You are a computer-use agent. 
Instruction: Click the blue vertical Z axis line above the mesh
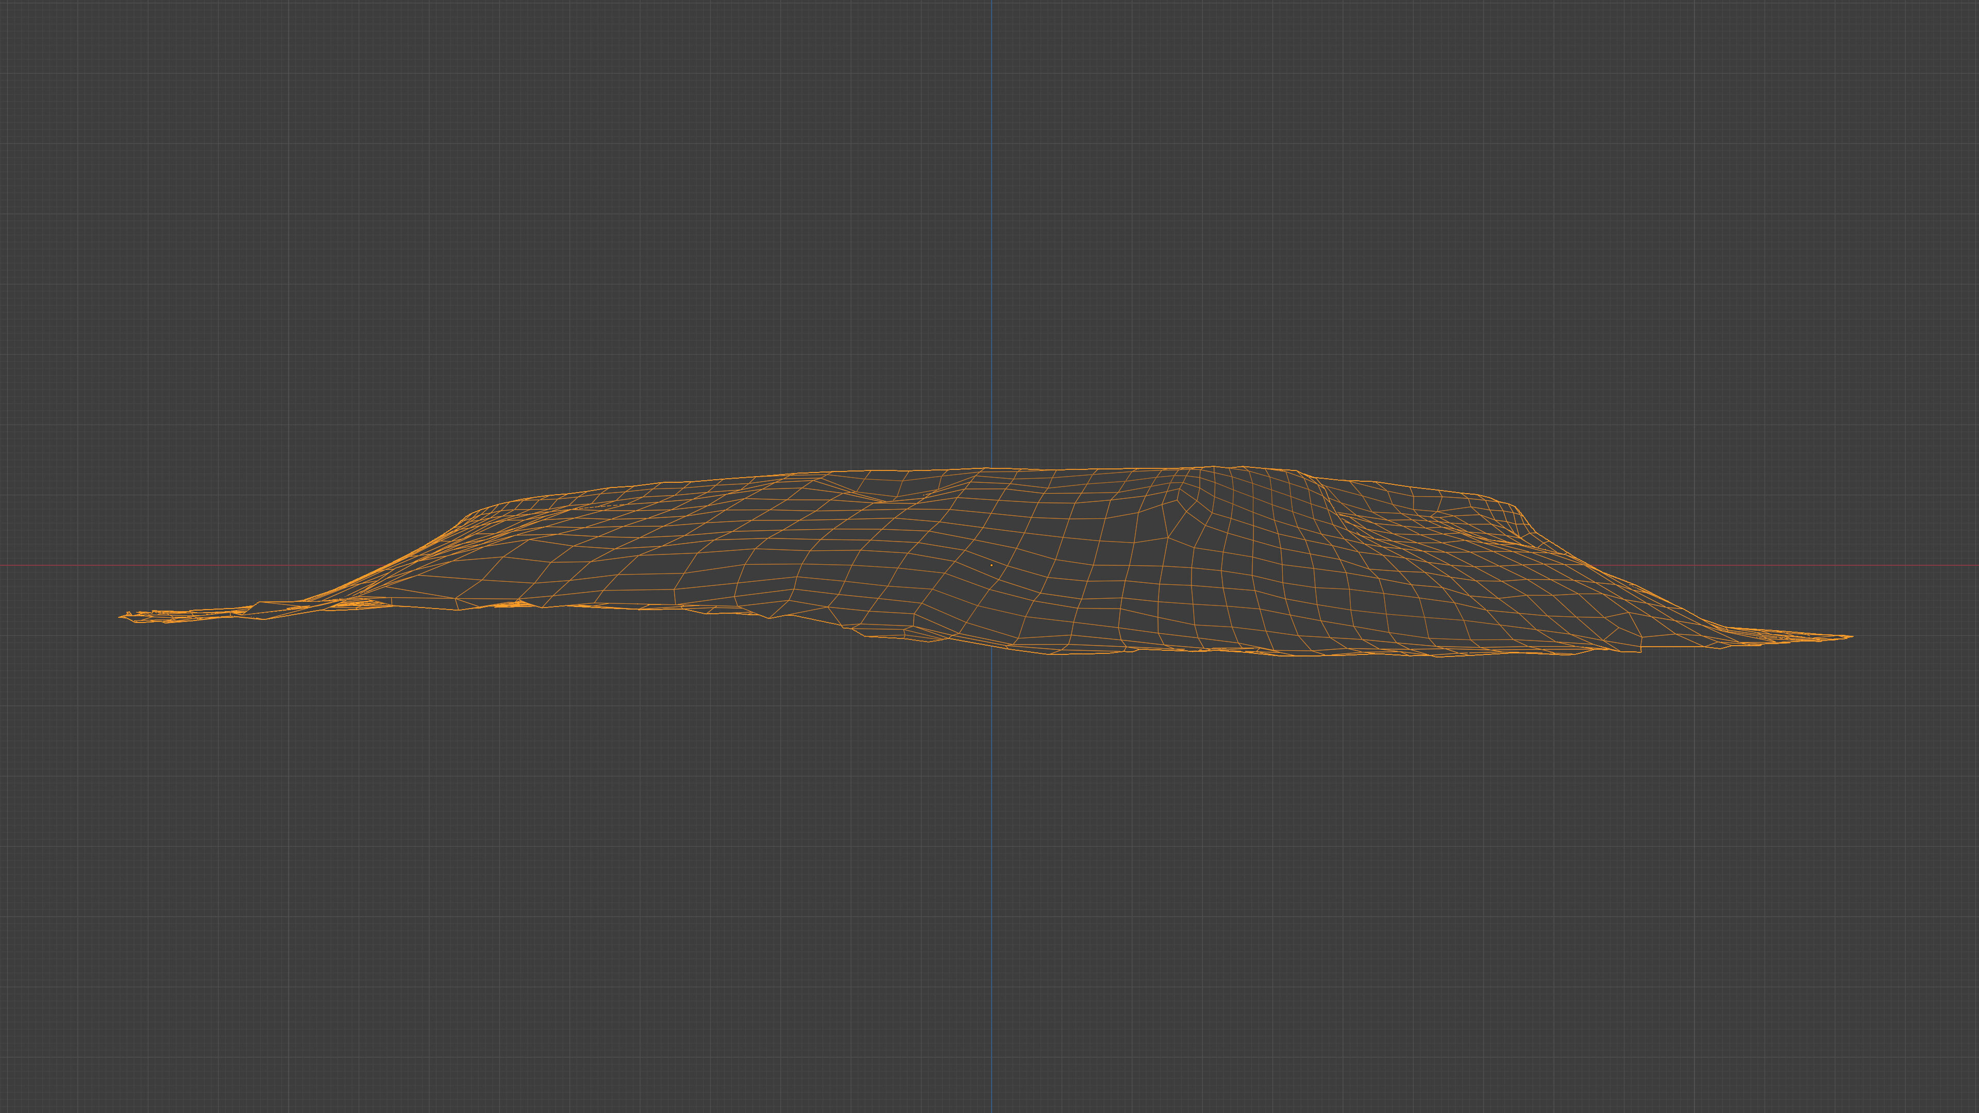pyautogui.click(x=991, y=230)
